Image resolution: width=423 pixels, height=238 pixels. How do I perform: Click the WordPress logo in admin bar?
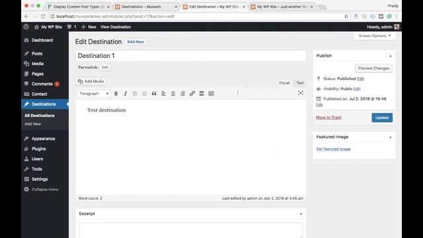26,26
